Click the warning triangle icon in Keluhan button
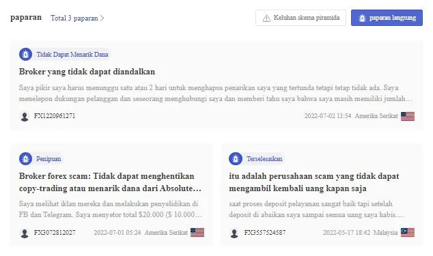The height and width of the screenshot is (256, 433). pos(266,18)
